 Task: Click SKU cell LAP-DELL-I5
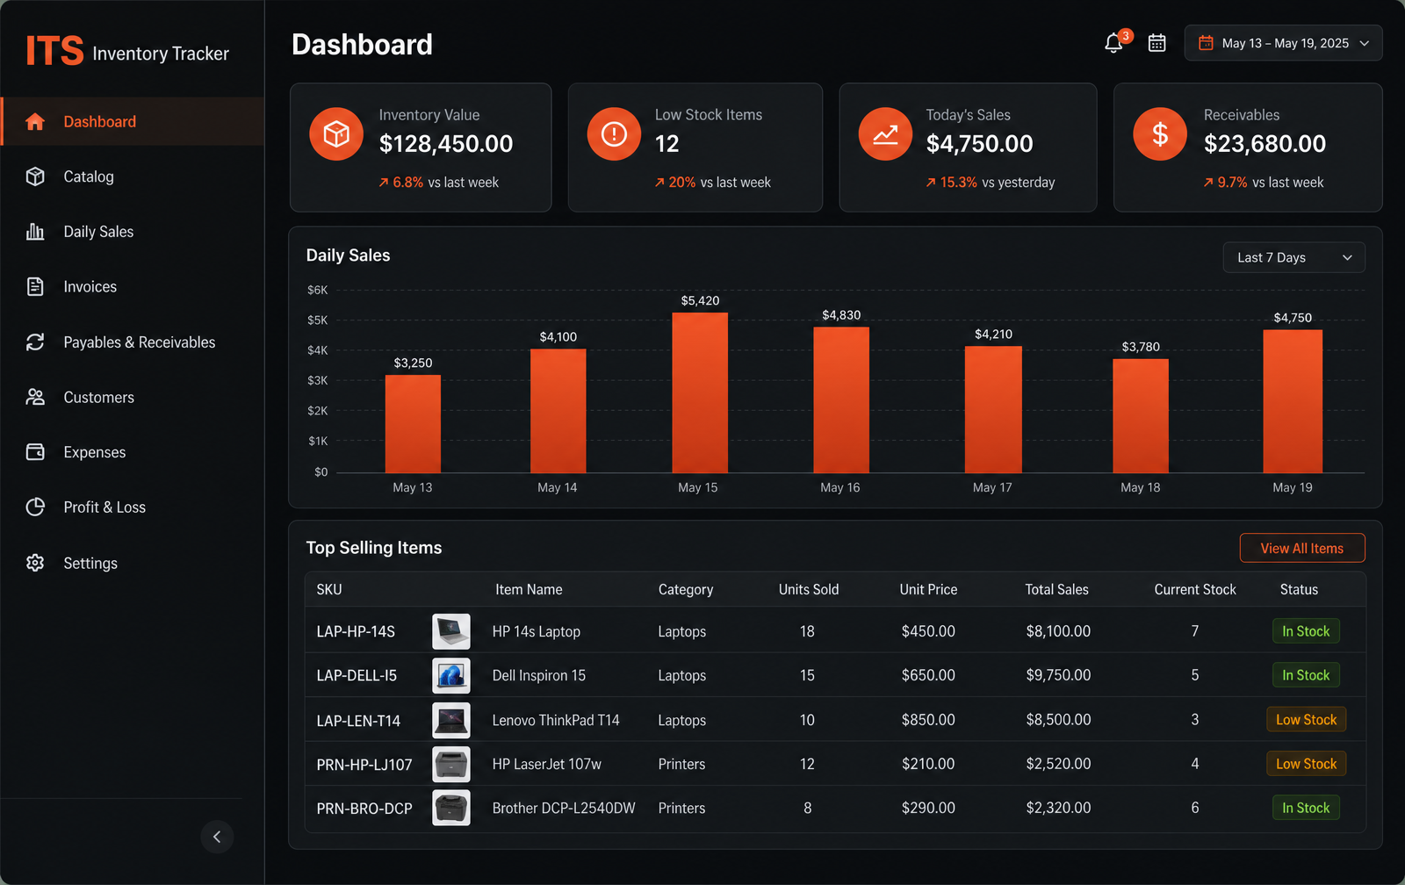point(357,675)
